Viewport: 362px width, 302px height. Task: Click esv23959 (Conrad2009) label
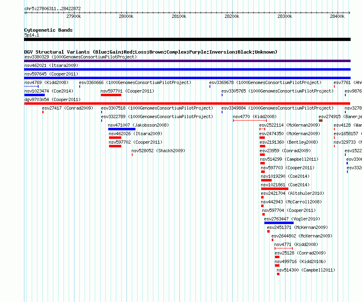coord(286,151)
